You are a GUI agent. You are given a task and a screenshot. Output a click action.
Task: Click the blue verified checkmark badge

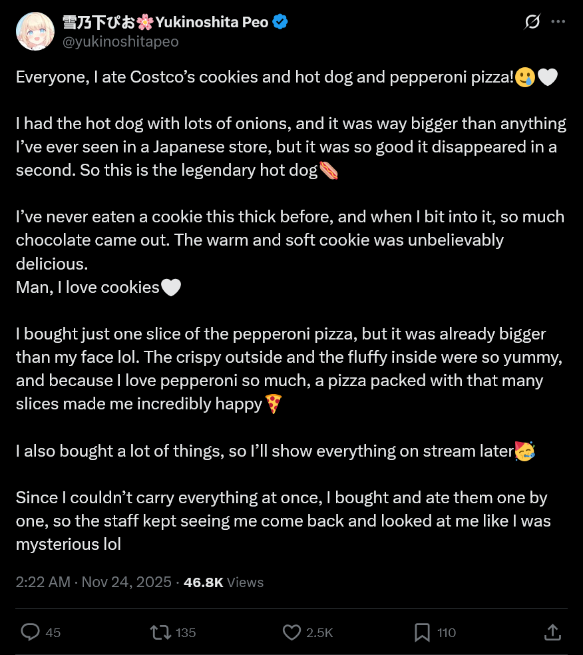[280, 22]
